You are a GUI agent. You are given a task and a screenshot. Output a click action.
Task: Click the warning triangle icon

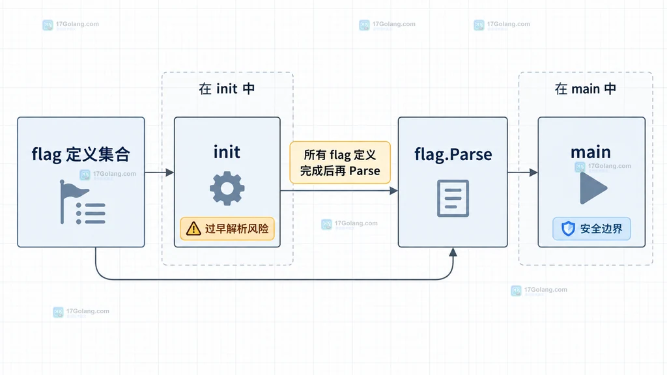point(193,229)
